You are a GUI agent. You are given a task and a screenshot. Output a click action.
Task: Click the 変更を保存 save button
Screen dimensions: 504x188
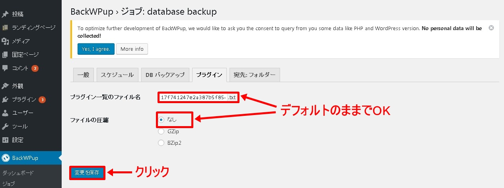click(x=88, y=173)
